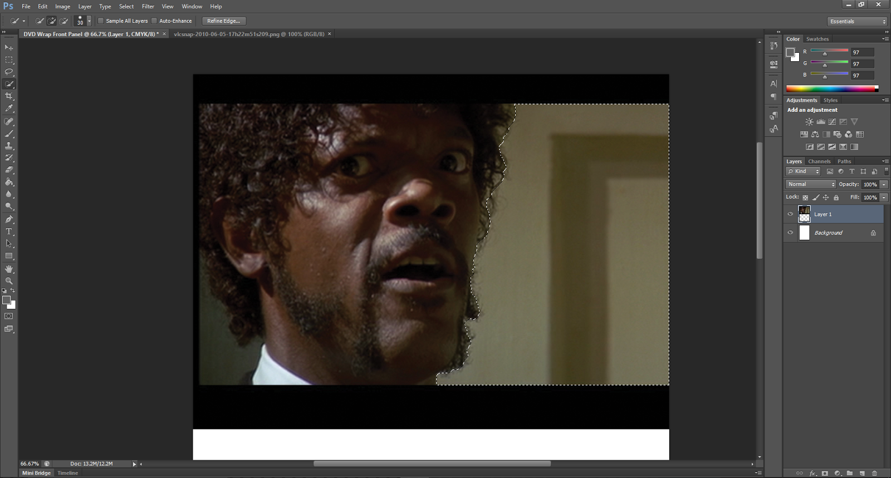Select the Blur tool
This screenshot has width=891, height=478.
pyautogui.click(x=9, y=194)
